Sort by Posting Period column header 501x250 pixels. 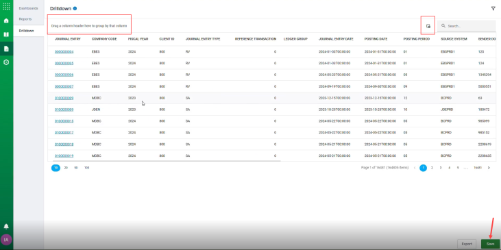416,39
